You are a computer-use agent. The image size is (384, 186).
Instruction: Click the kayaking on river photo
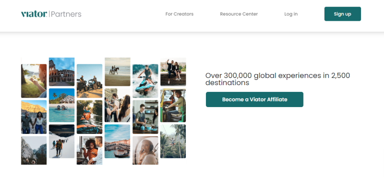point(89,117)
